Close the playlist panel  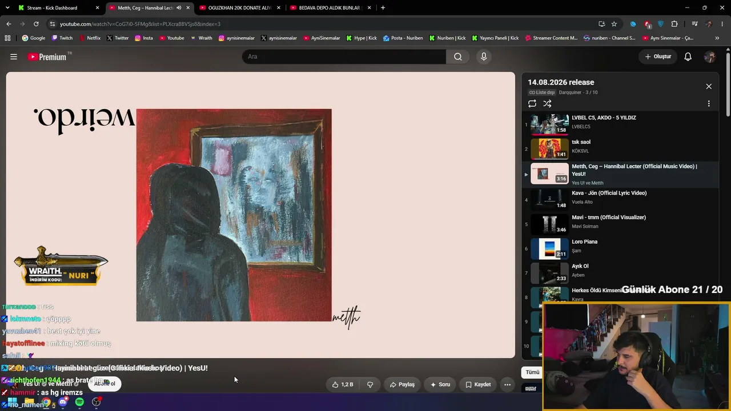[x=709, y=86]
